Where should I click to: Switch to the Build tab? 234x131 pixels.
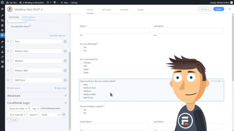90,10
